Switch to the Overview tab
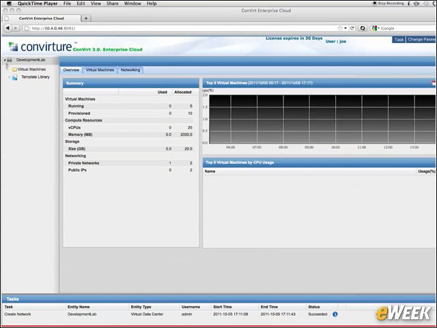This screenshot has width=437, height=328. click(x=71, y=70)
